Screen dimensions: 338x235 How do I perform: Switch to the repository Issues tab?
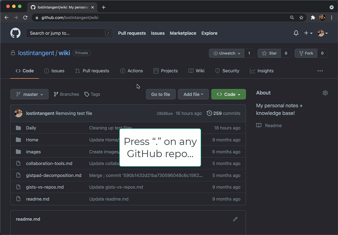coord(54,71)
